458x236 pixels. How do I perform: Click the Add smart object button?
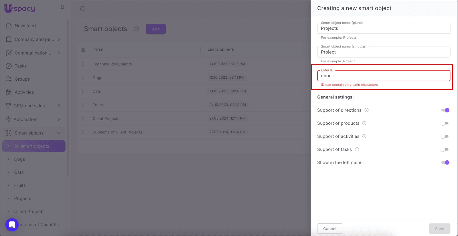(x=156, y=29)
